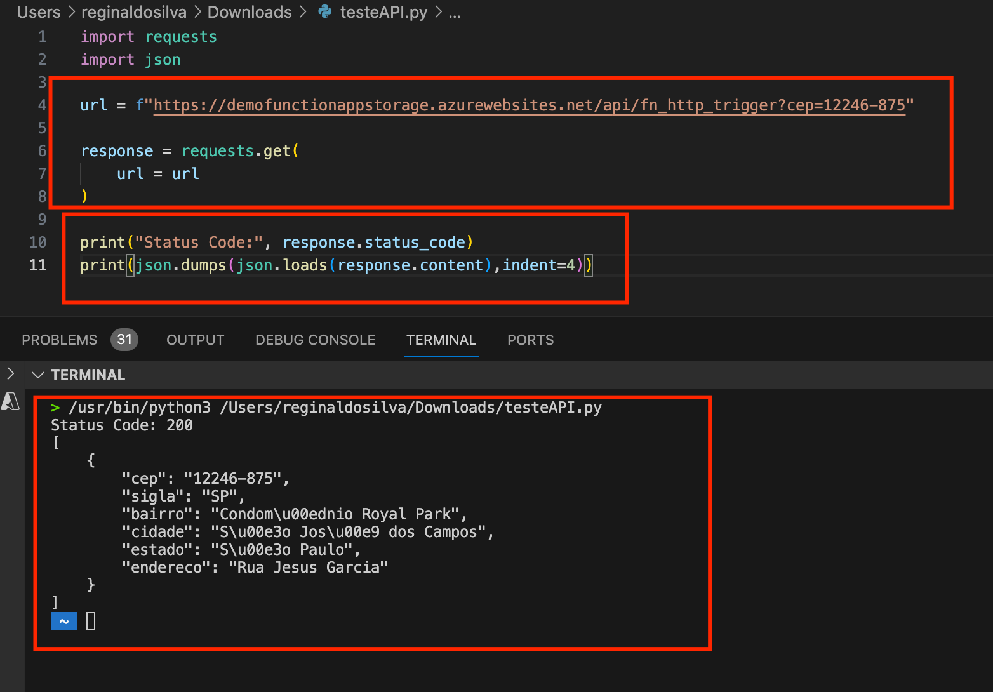Image resolution: width=993 pixels, height=692 pixels.
Task: Click the "cidade" output line
Action: (x=308, y=532)
